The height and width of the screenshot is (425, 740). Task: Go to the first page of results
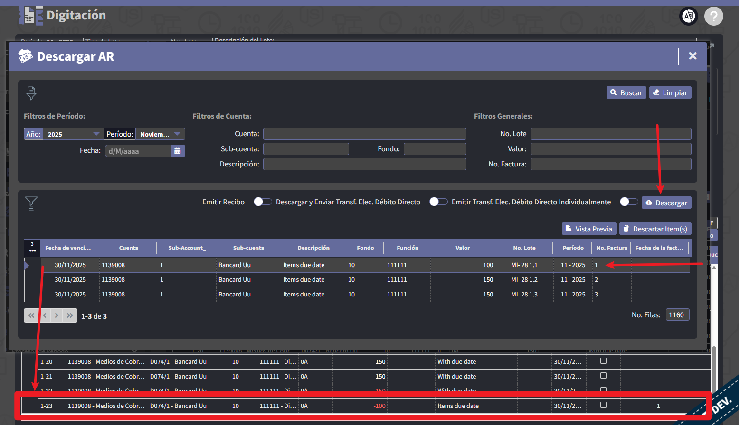(31, 315)
